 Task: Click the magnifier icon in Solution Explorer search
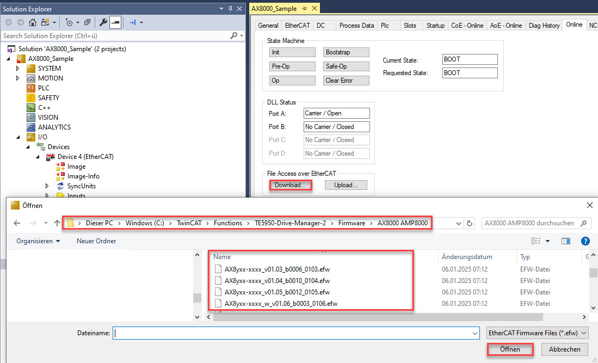pyautogui.click(x=234, y=35)
